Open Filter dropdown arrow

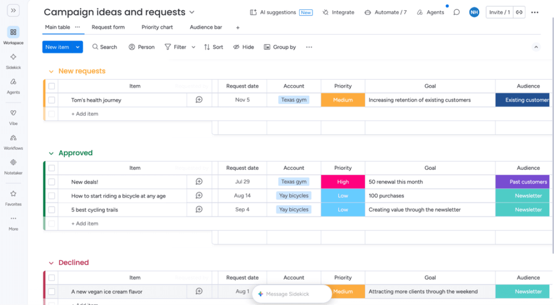(x=194, y=47)
